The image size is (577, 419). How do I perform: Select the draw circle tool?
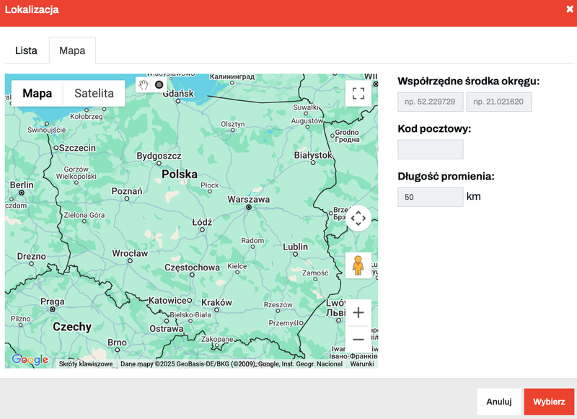(159, 84)
